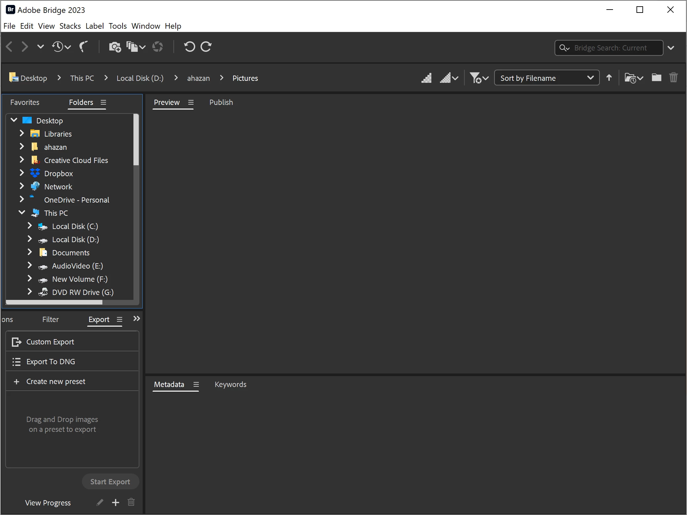Collapse the This PC tree node
687x515 pixels.
click(x=22, y=213)
